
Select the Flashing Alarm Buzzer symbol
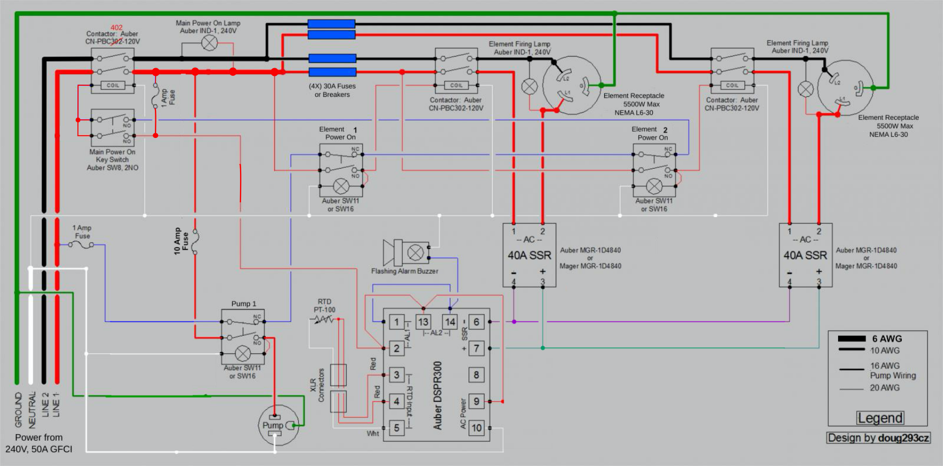pos(406,253)
